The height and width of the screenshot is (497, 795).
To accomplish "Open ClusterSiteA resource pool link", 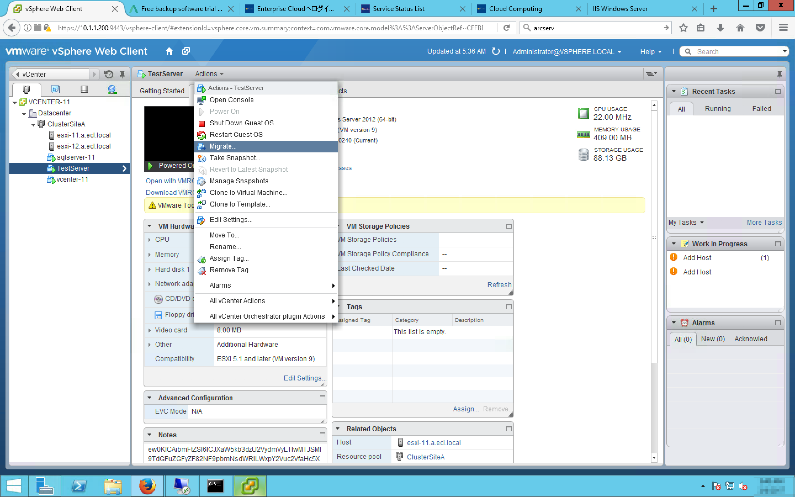I will point(425,457).
